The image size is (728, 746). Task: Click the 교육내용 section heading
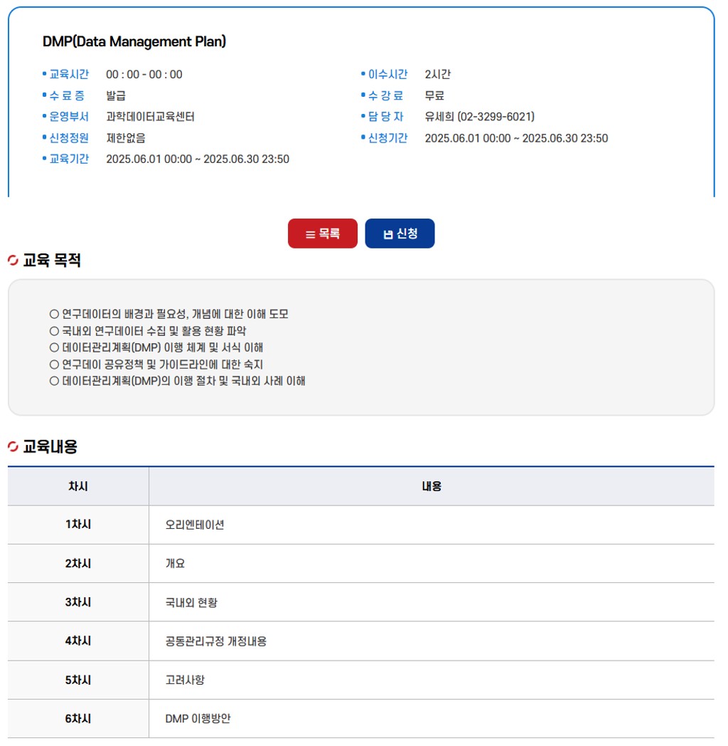[x=50, y=447]
